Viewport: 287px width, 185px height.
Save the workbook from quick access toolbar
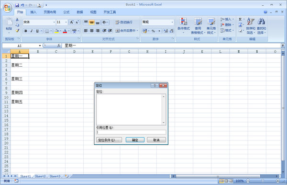(x=17, y=5)
